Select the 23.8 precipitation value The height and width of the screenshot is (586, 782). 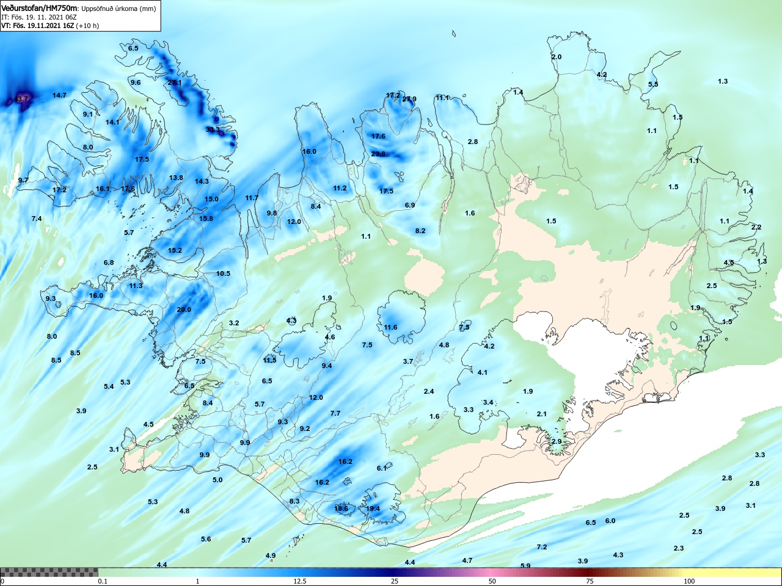(379, 154)
